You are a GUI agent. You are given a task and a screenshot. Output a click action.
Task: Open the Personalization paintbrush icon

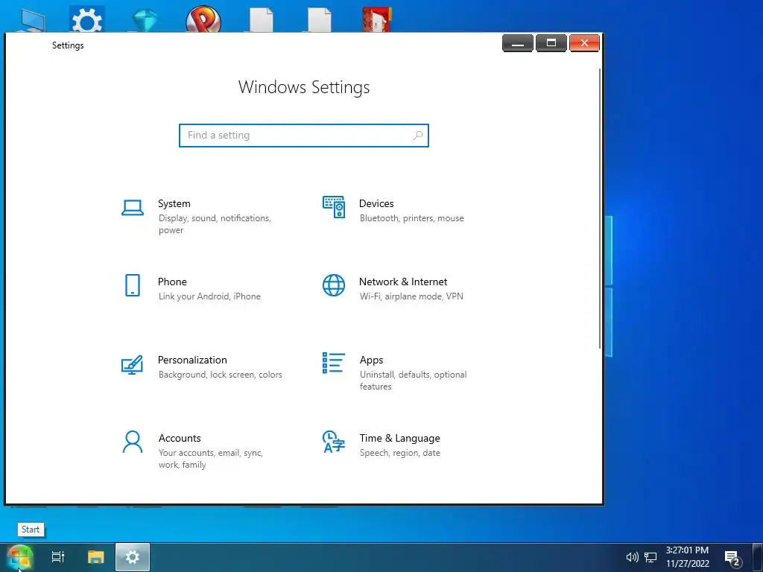click(132, 364)
